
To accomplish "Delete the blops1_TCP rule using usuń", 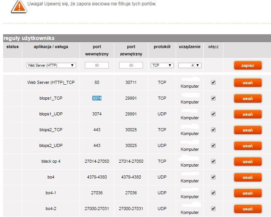I will (x=248, y=98).
